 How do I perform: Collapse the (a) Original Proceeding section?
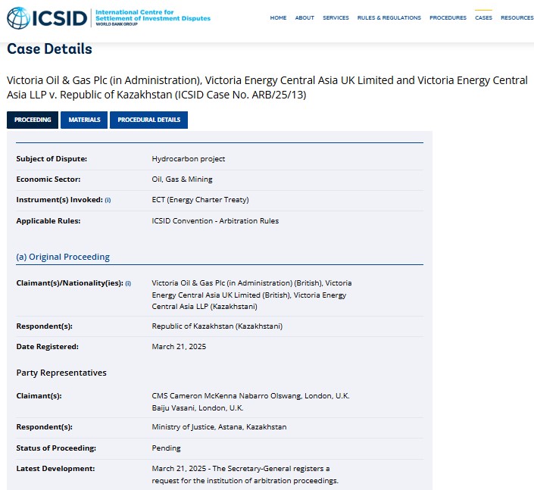[63, 257]
